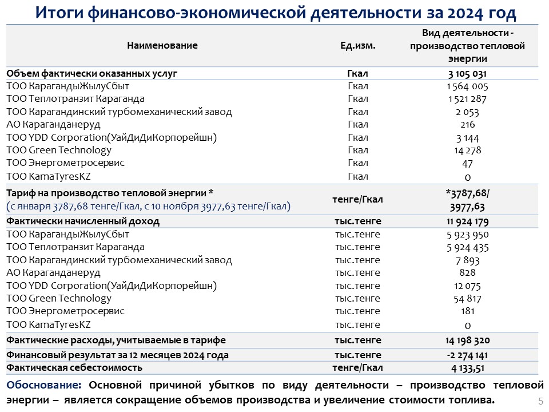Select the value 5 924 435
The width and height of the screenshot is (549, 412).
point(467,248)
